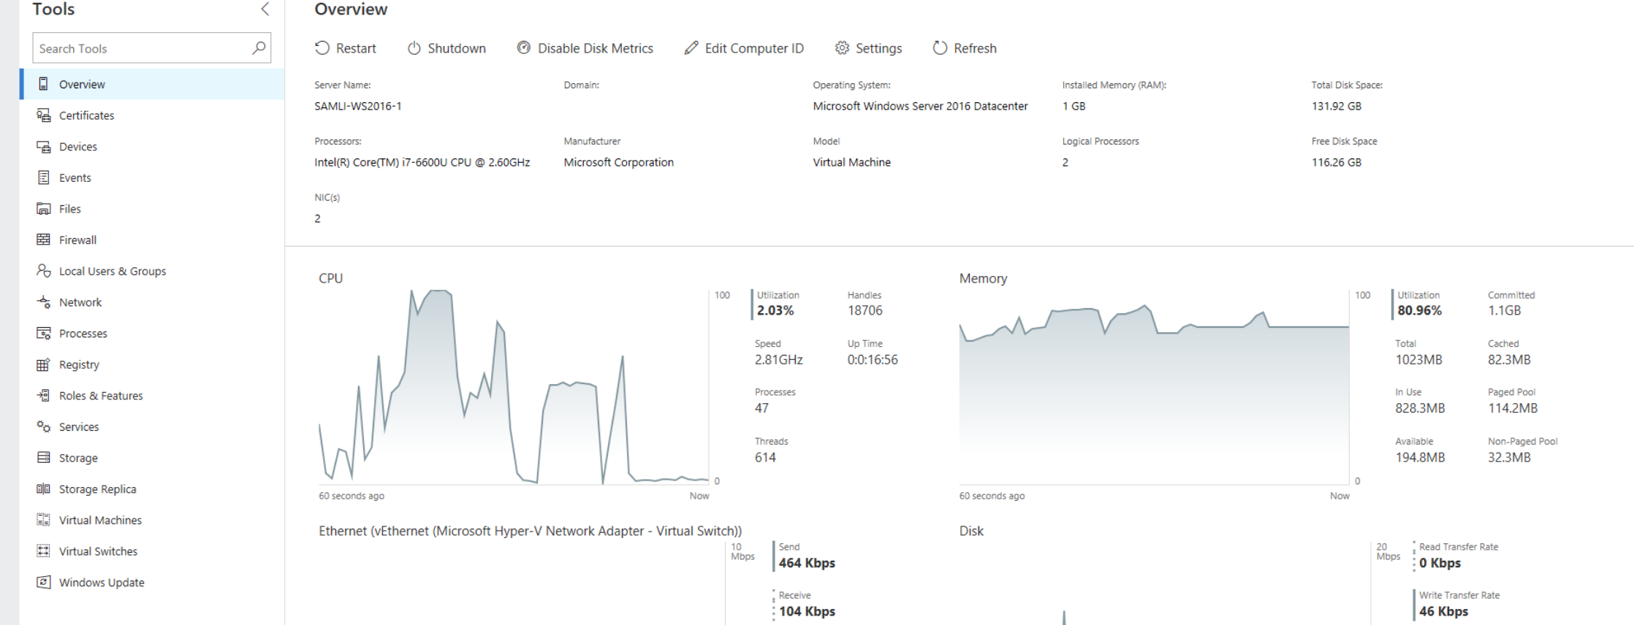
Task: Click the Overview icon in the sidebar
Action: [43, 84]
